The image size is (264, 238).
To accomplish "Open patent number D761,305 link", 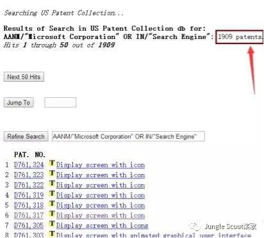I will click(x=29, y=225).
